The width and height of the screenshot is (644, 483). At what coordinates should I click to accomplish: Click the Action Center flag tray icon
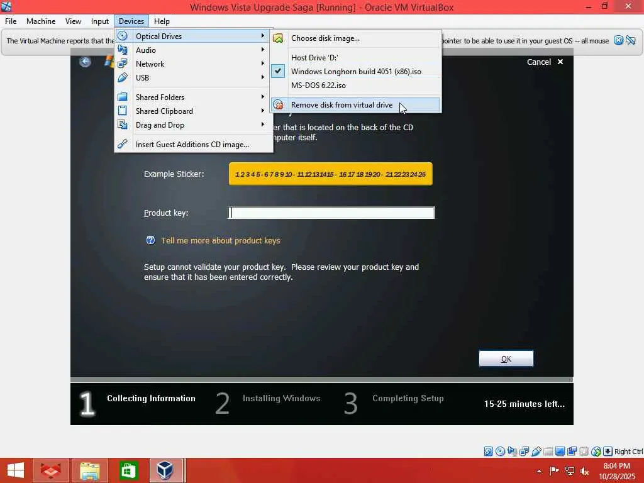(x=555, y=470)
